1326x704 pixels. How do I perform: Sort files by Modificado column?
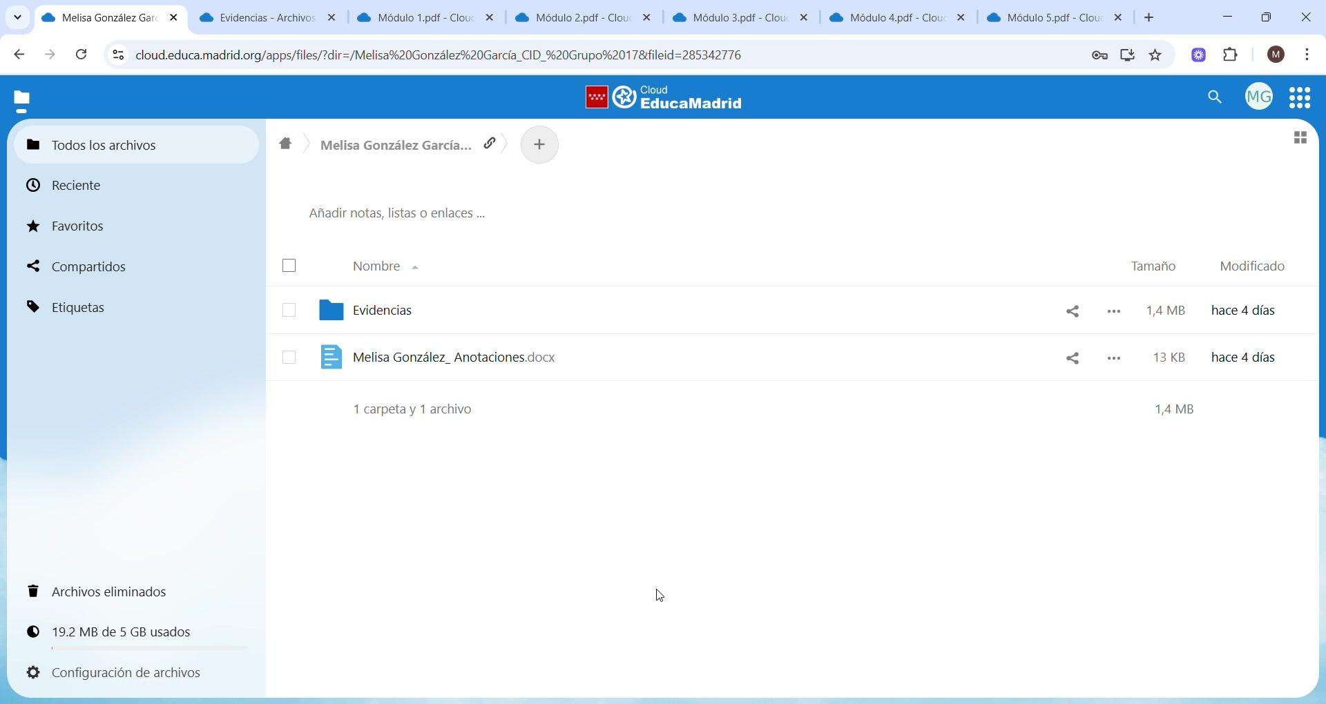[x=1252, y=266]
